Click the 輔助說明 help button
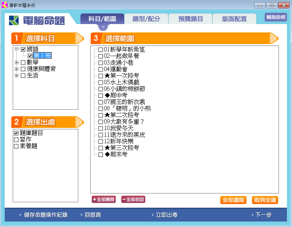 (x=276, y=17)
